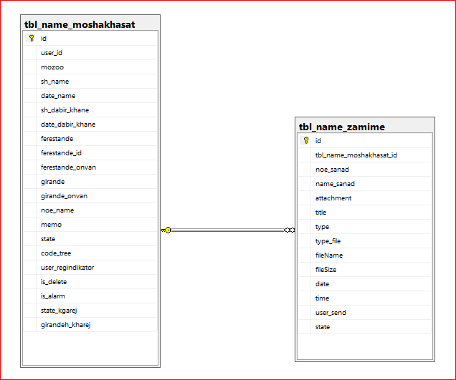Screen dimensions: 456x380
Task: Click the name_sanad column
Action: tap(365, 184)
